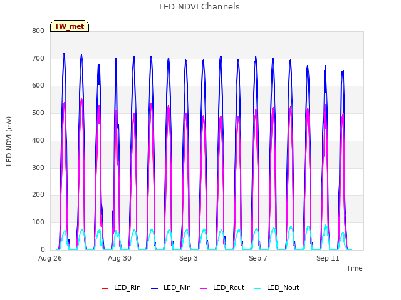Viewport: 401px width, 300px height.
Task: Click the Aug 30 x-axis label
Action: 120,258
